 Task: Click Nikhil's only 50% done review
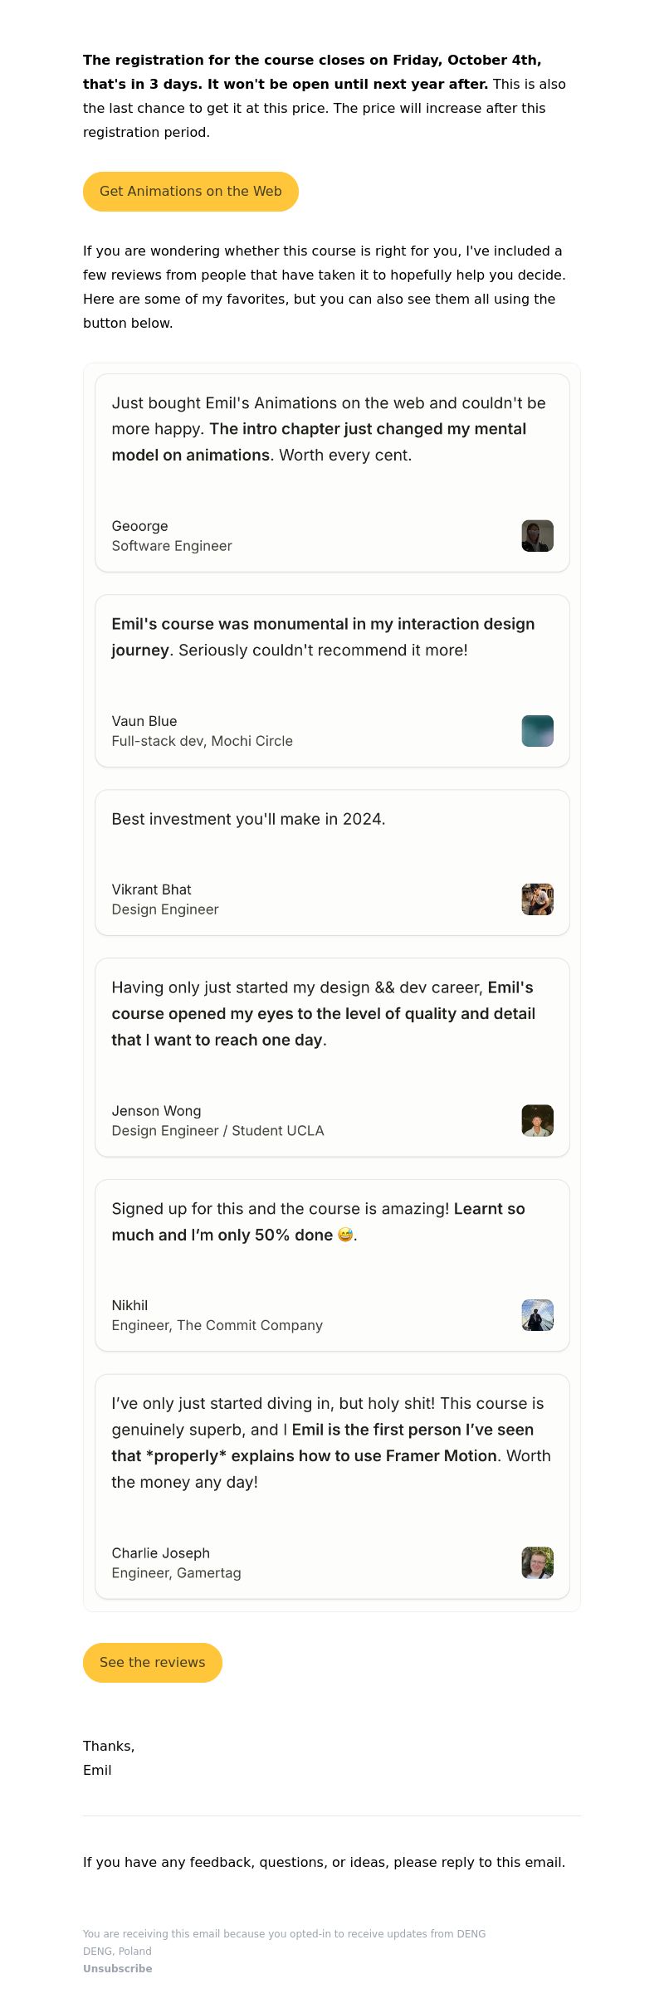click(332, 1265)
